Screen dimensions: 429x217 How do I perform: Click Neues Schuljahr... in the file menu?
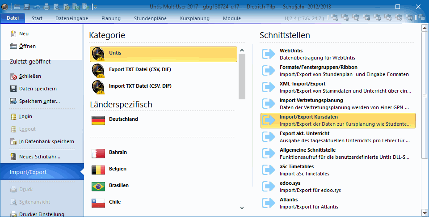pos(39,157)
